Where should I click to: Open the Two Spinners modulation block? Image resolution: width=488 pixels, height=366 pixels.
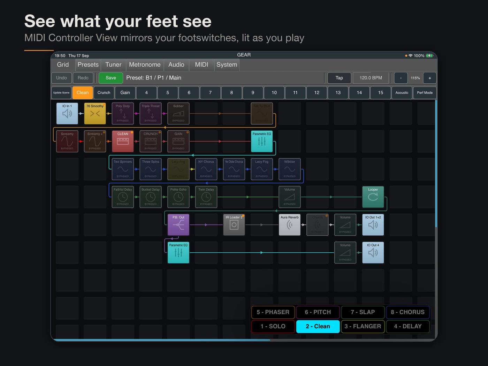click(123, 169)
